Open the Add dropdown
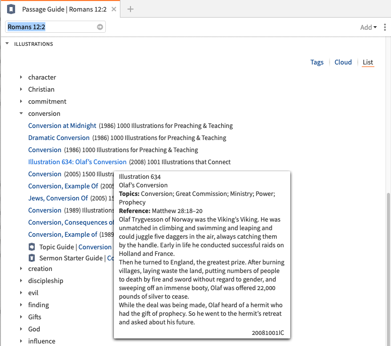 point(368,27)
